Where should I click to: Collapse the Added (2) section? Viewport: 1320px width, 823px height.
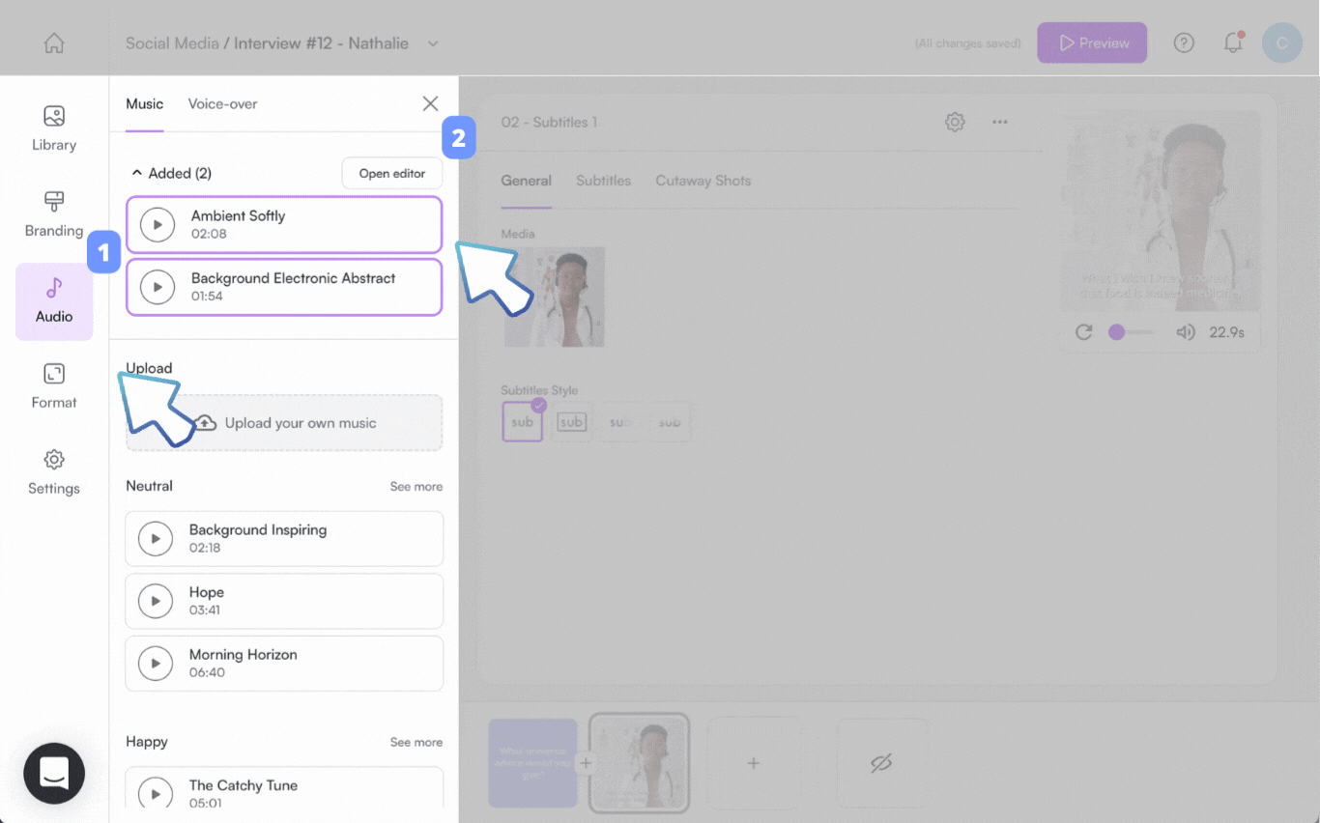[136, 173]
